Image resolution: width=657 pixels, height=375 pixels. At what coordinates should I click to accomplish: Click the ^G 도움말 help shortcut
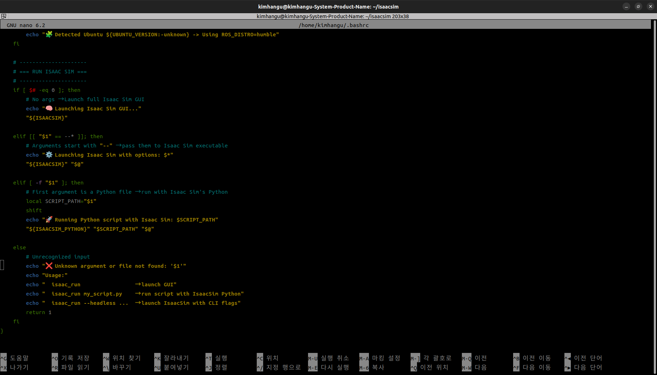click(15, 358)
